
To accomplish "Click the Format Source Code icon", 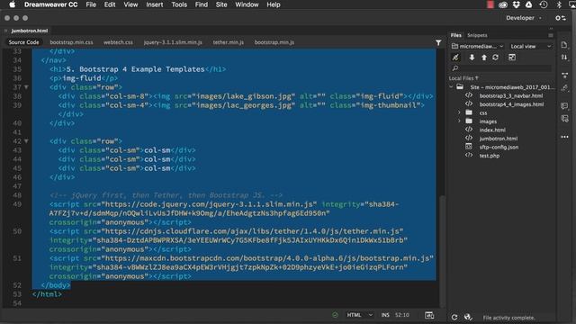I will (x=564, y=88).
